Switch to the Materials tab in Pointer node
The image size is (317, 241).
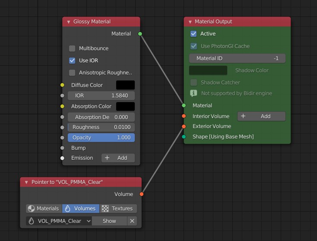pyautogui.click(x=44, y=209)
